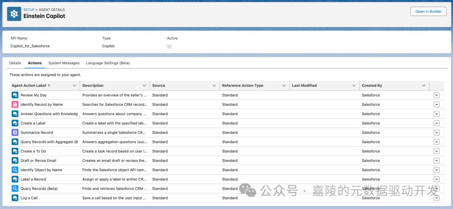Click the Summarize Record label text
The width and height of the screenshot is (453, 209).
(36, 132)
